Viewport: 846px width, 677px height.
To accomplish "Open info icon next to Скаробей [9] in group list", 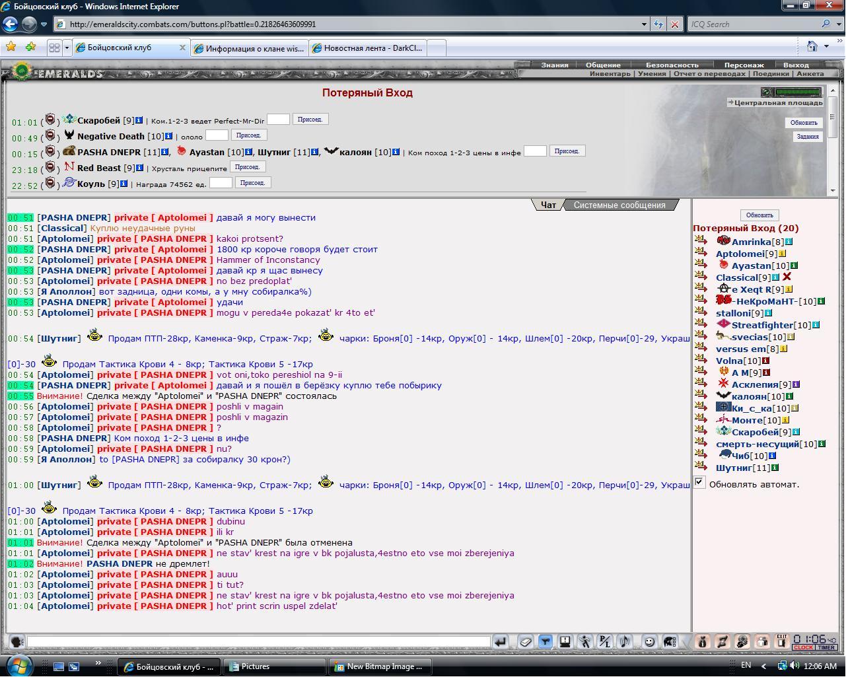I will [x=139, y=120].
